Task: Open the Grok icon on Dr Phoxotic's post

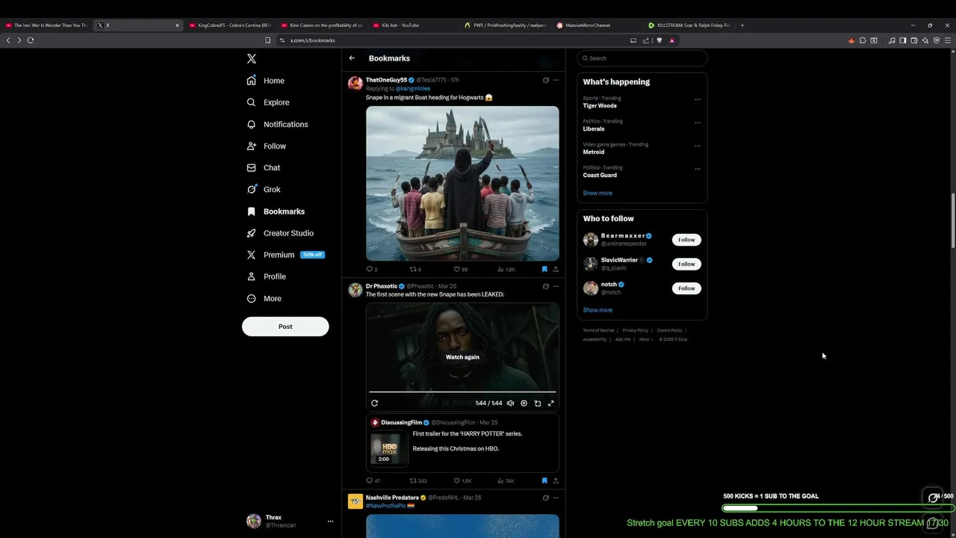Action: 545,286
